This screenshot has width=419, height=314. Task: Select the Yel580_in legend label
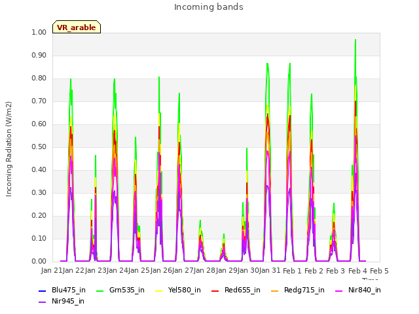pyautogui.click(x=185, y=290)
